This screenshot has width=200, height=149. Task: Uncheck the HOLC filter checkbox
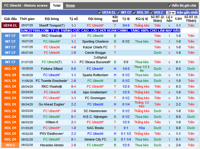(x=151, y=13)
